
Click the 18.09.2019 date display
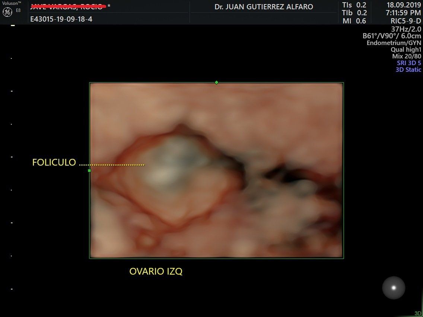(404, 5)
